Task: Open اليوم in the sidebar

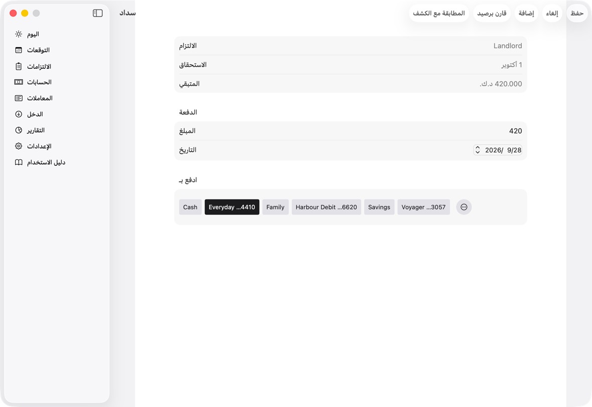Action: [57, 34]
